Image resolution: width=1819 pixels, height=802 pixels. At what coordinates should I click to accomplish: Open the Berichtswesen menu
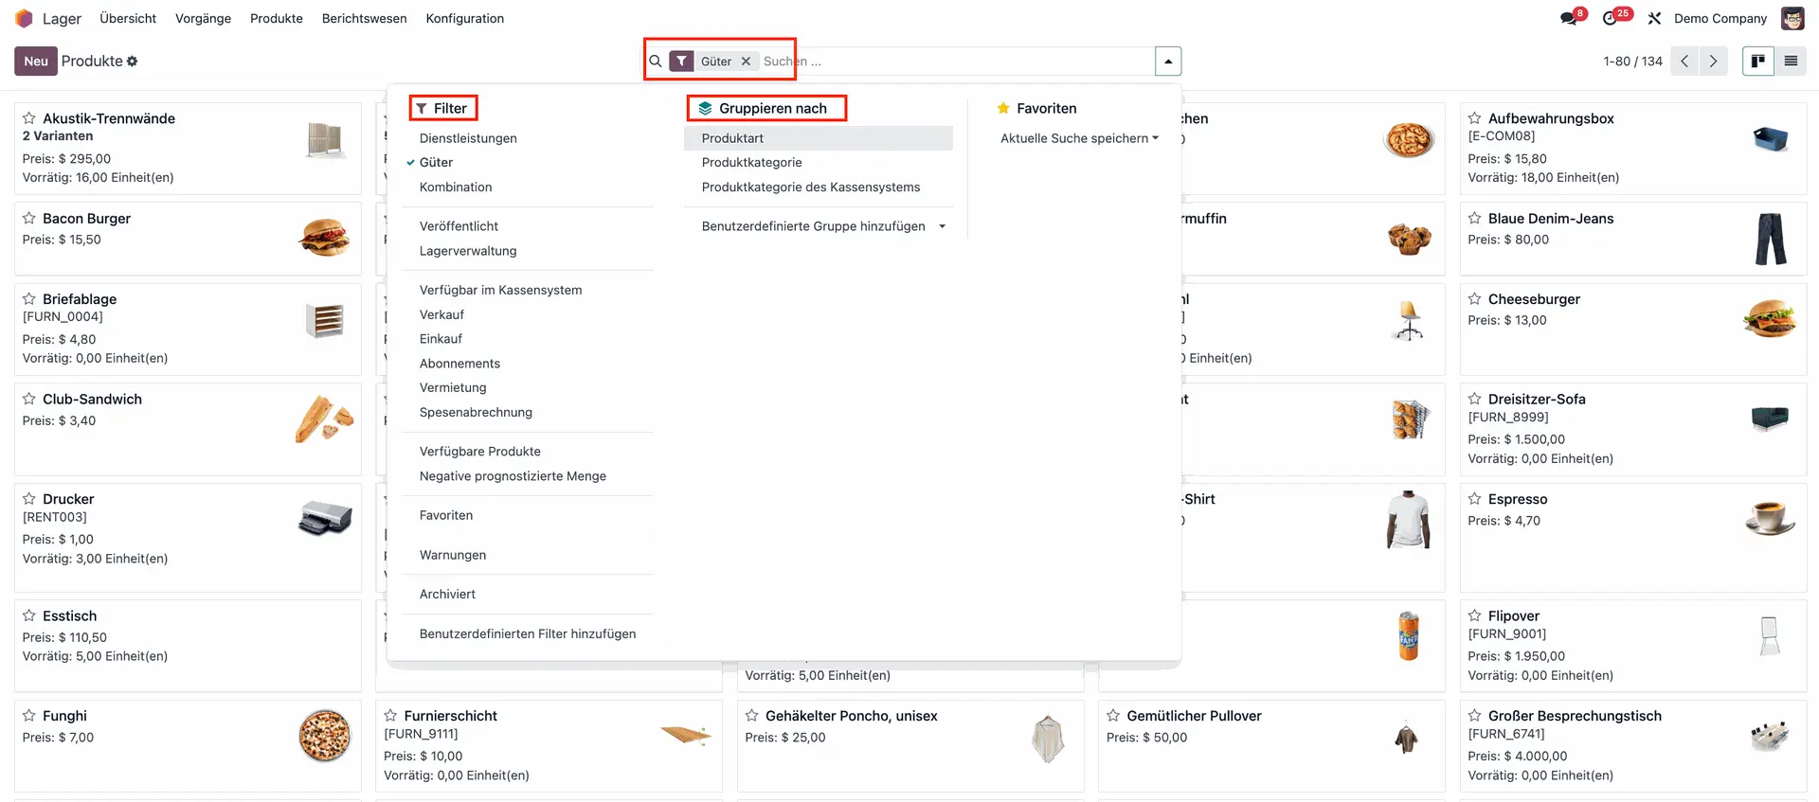(x=364, y=18)
